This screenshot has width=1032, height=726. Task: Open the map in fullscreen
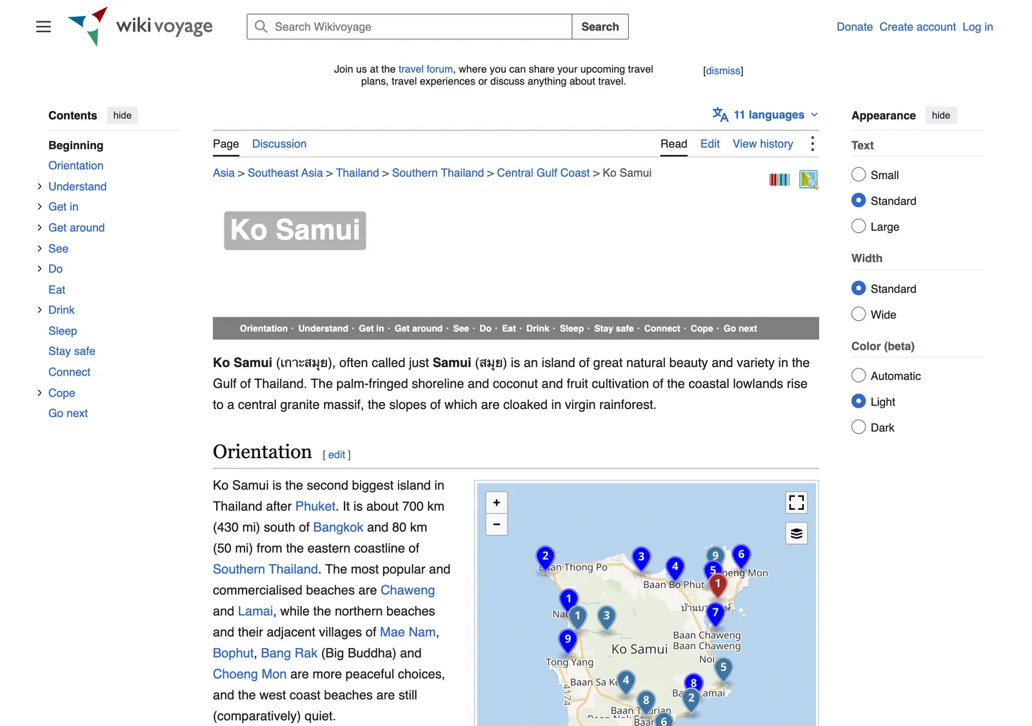[797, 503]
